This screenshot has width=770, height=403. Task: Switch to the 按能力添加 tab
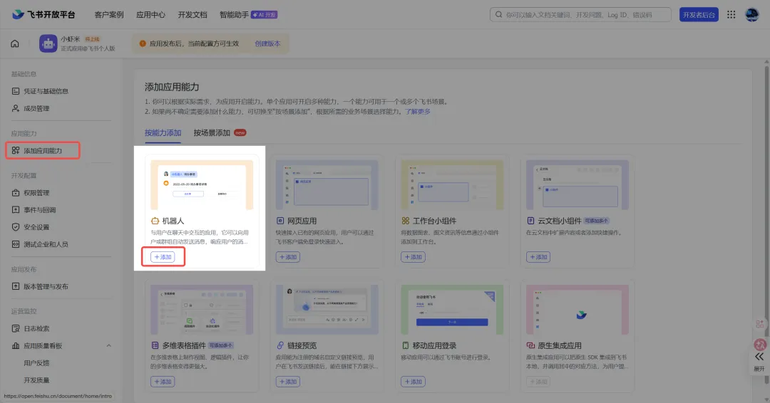pos(163,133)
